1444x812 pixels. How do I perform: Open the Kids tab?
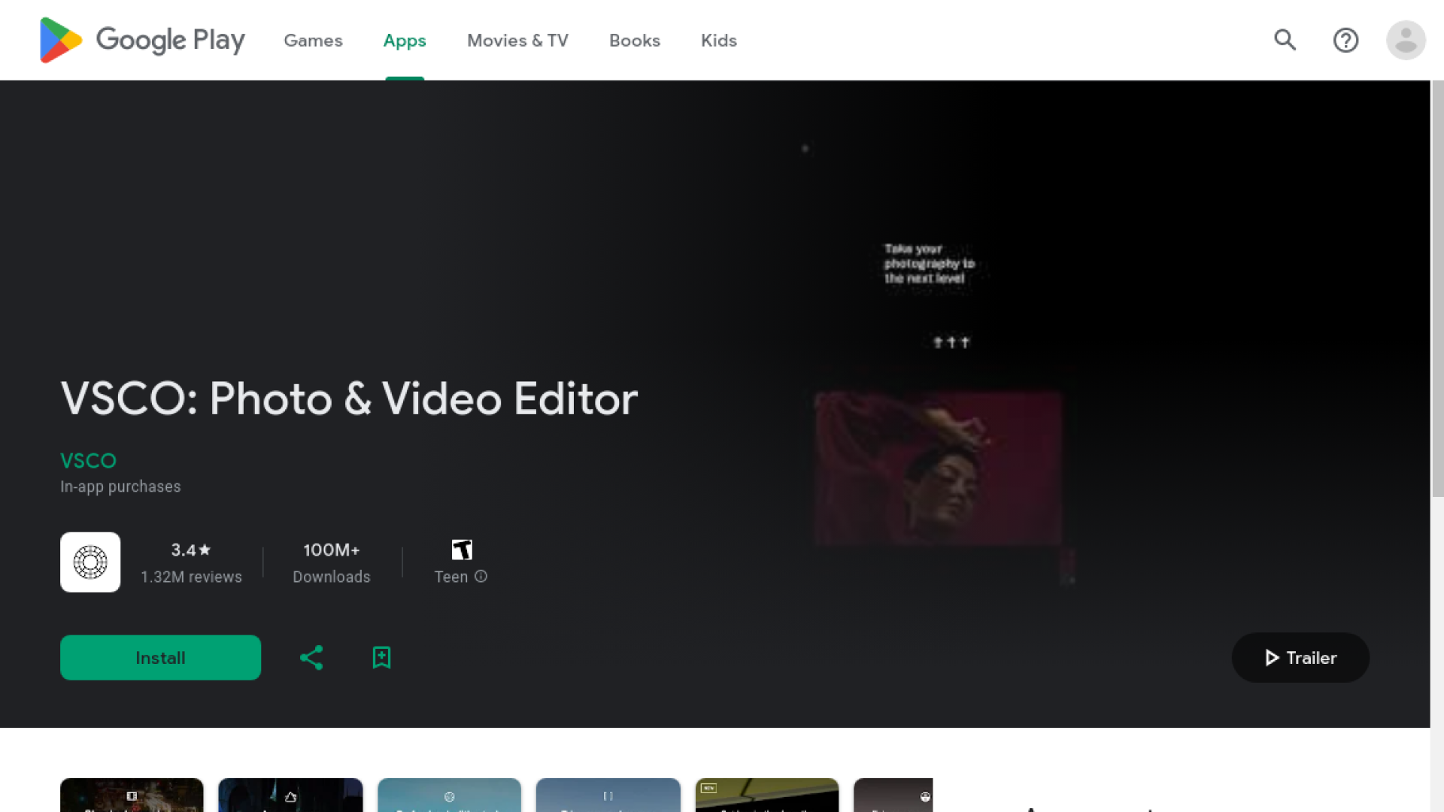718,41
